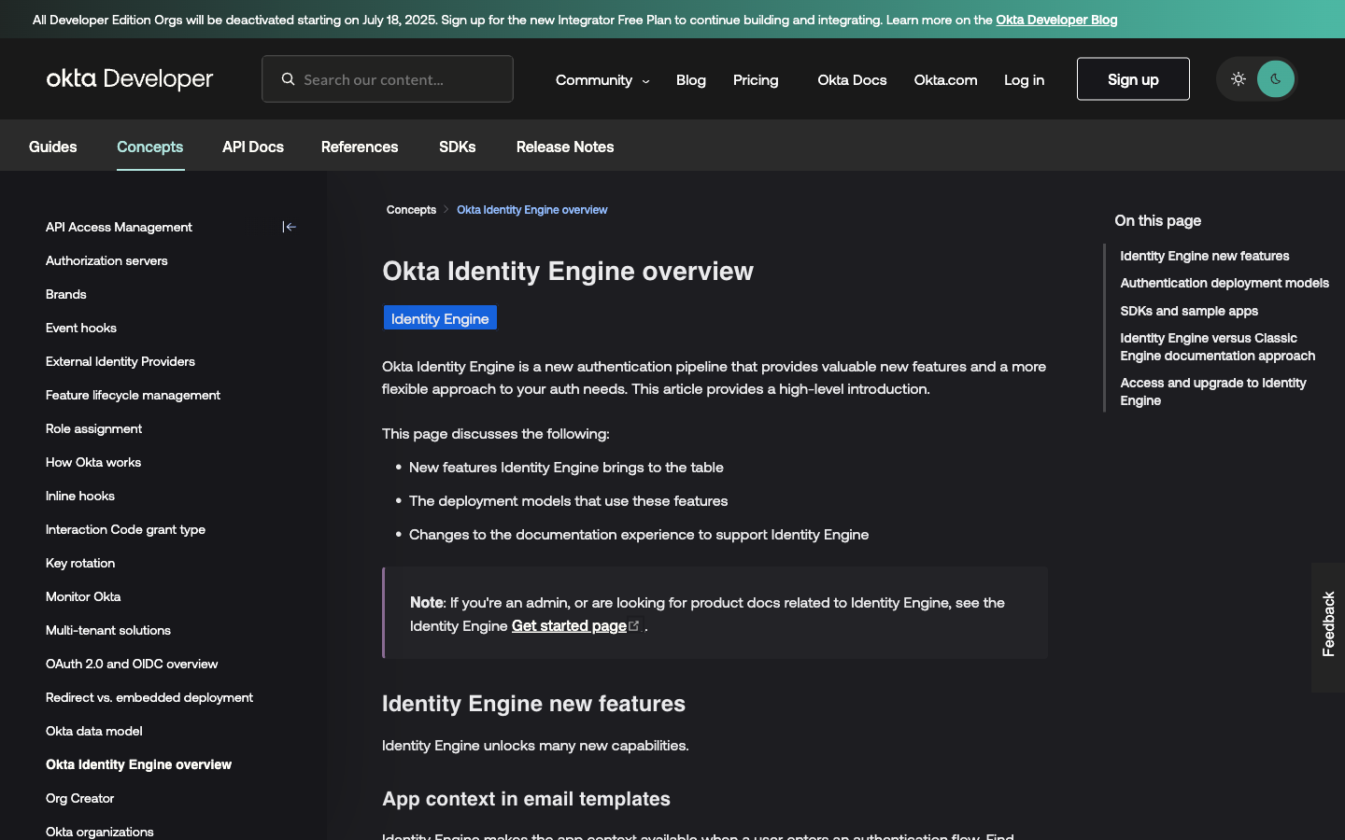1345x840 pixels.
Task: Open the Okta Developer Blog banner link
Action: [x=1056, y=20]
